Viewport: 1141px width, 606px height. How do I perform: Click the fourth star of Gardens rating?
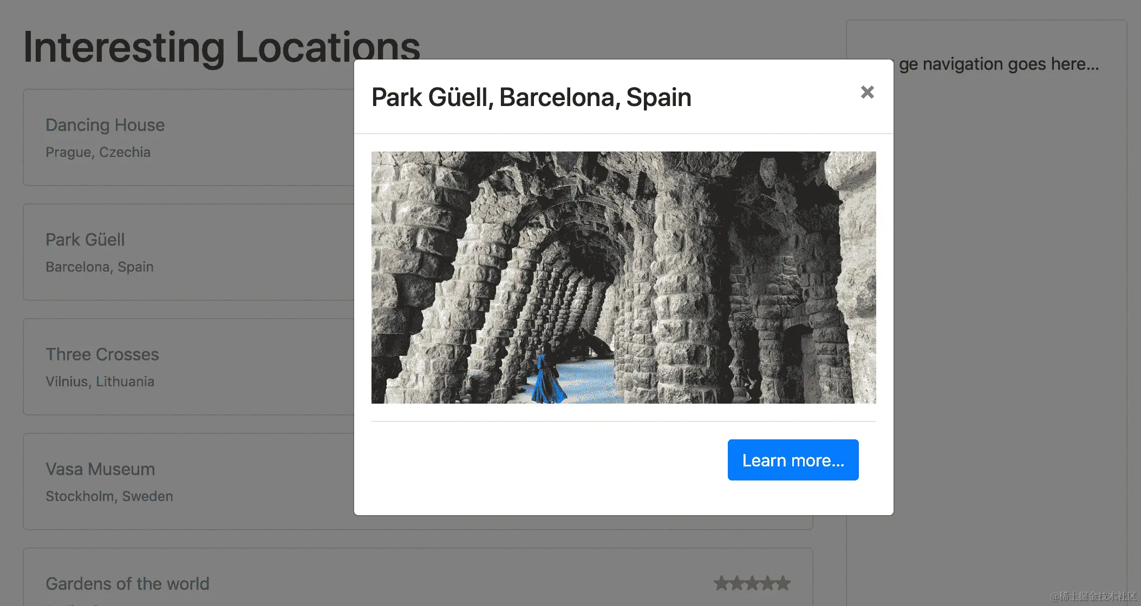click(x=768, y=583)
